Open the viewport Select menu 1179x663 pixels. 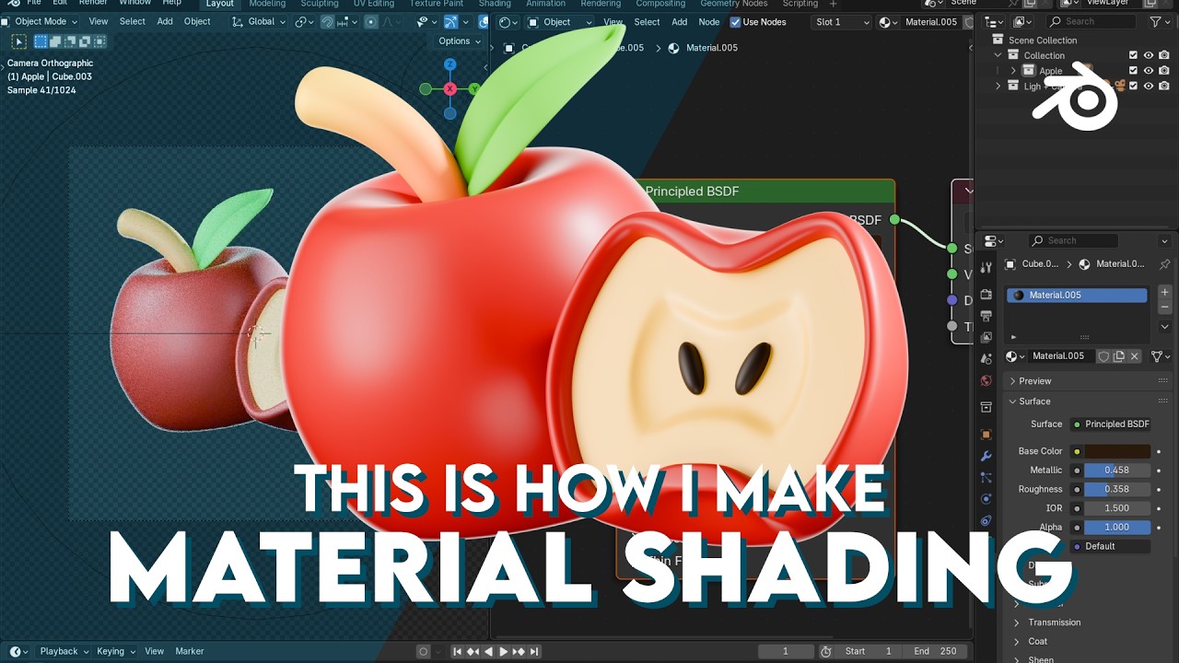point(133,21)
